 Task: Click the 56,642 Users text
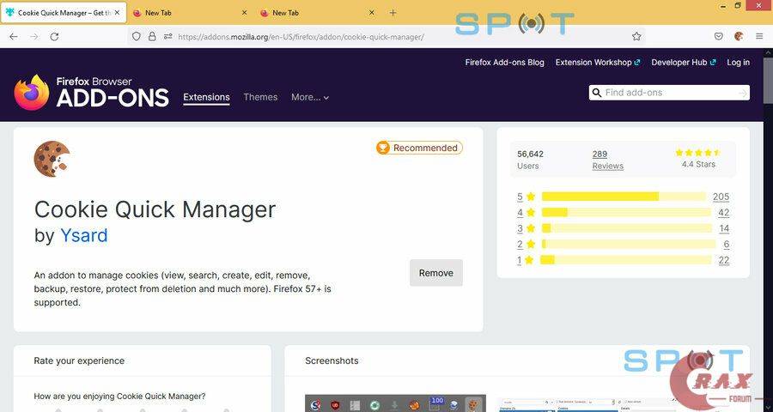pos(530,161)
